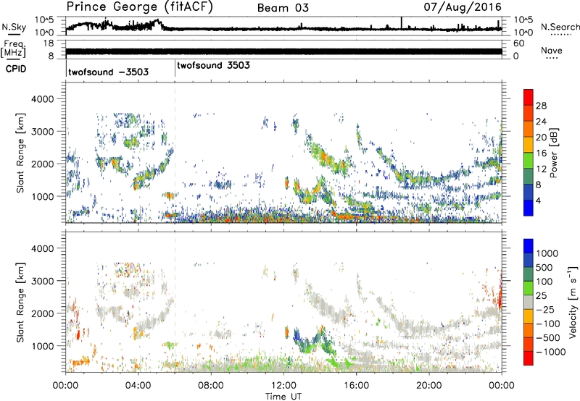Click the tall noise spike near 18:30 UT
Image resolution: width=580 pixels, height=401 pixels.
[402, 22]
